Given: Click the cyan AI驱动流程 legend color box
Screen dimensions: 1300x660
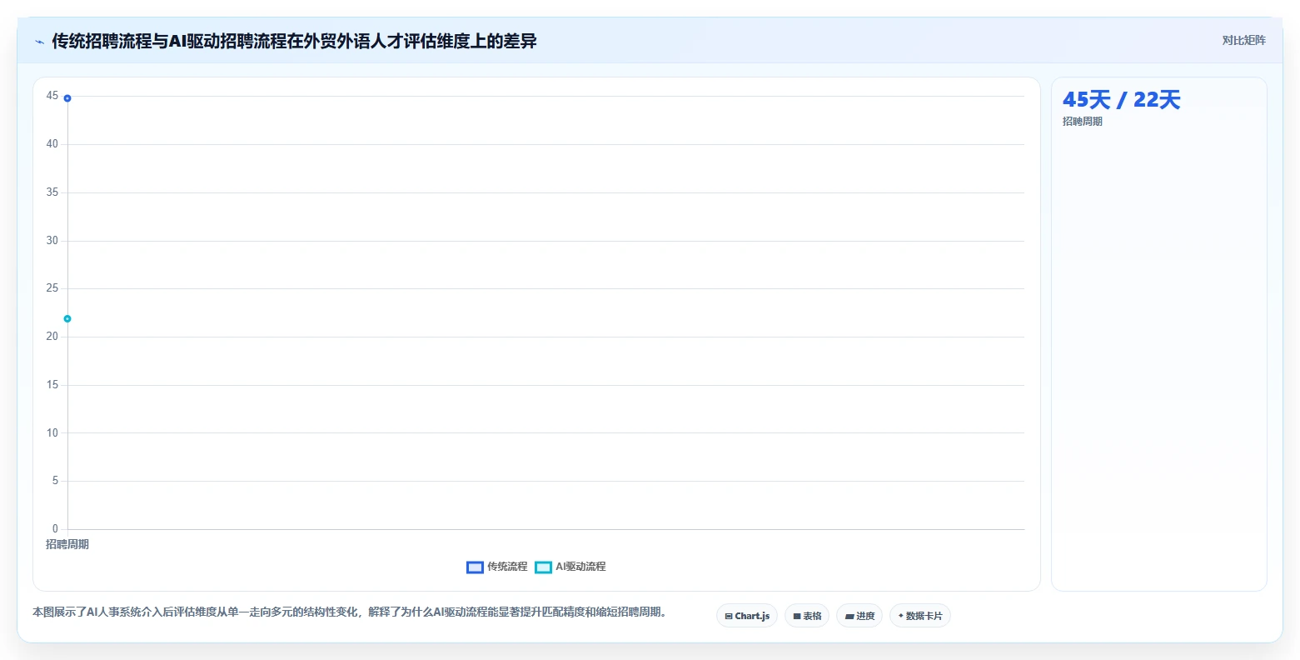Looking at the screenshot, I should [x=543, y=567].
